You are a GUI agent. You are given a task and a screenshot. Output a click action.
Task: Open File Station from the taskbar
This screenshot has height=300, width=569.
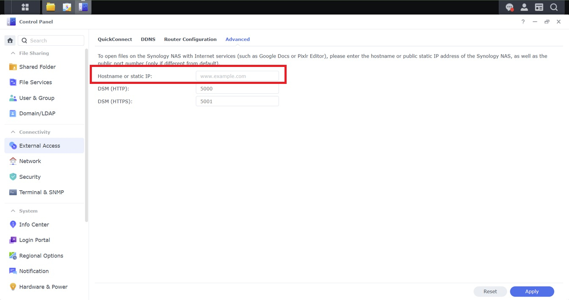(x=51, y=7)
